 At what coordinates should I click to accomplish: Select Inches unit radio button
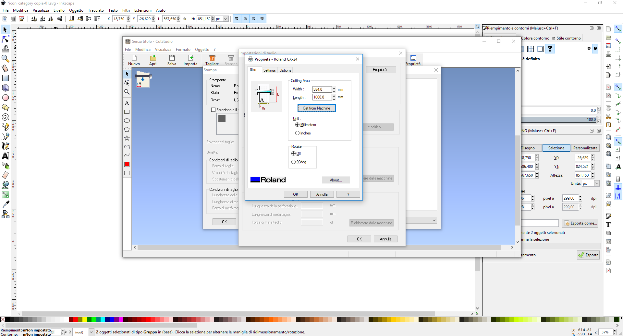(297, 133)
